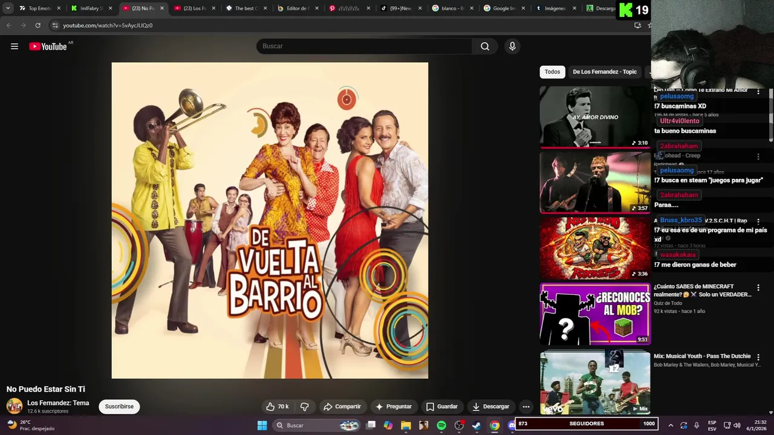Save video using Guardar button
This screenshot has height=435, width=774.
click(x=441, y=407)
